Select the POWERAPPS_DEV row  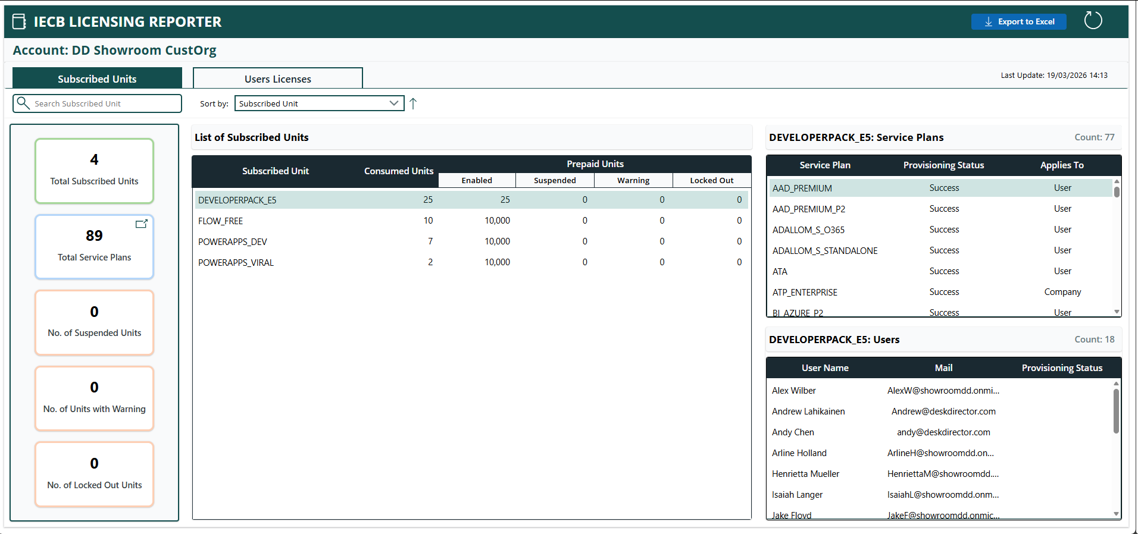click(x=471, y=241)
